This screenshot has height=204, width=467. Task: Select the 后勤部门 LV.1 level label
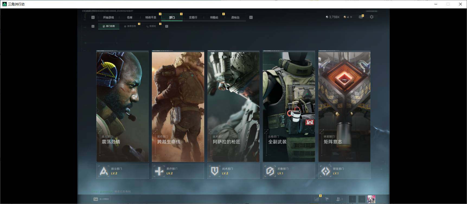click(x=280, y=173)
